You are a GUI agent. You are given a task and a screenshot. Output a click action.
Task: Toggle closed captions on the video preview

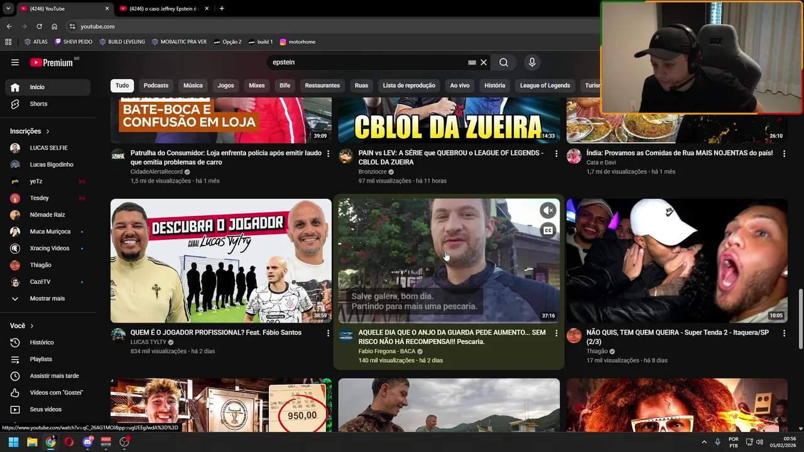coord(548,230)
